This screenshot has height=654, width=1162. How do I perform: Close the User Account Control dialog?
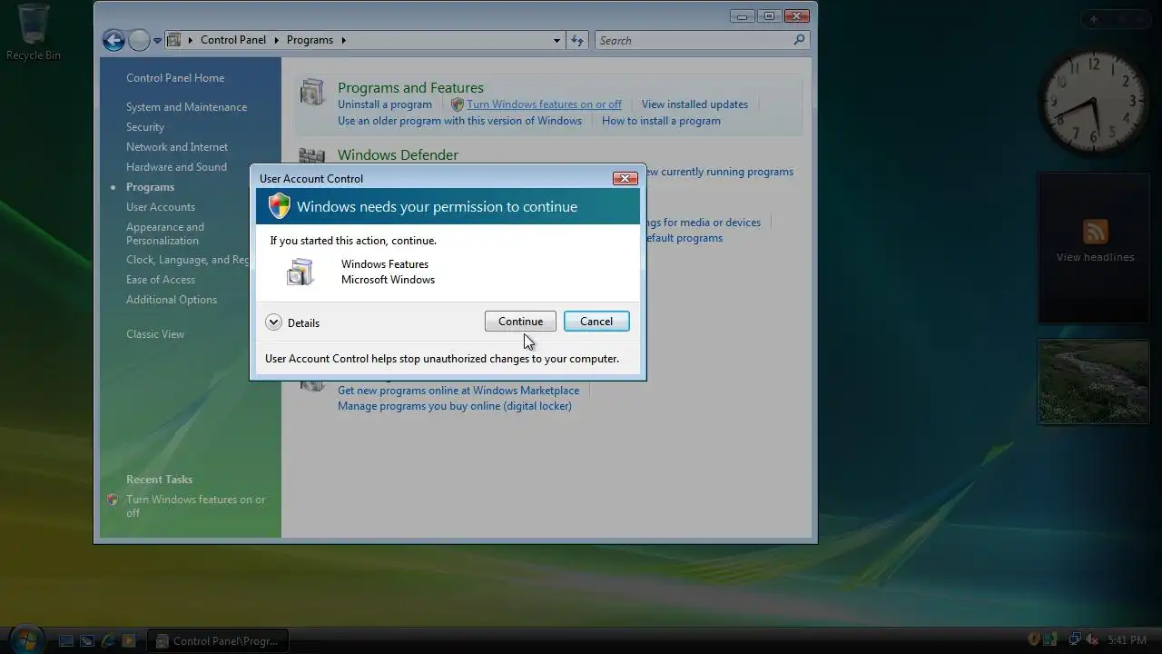pyautogui.click(x=625, y=178)
